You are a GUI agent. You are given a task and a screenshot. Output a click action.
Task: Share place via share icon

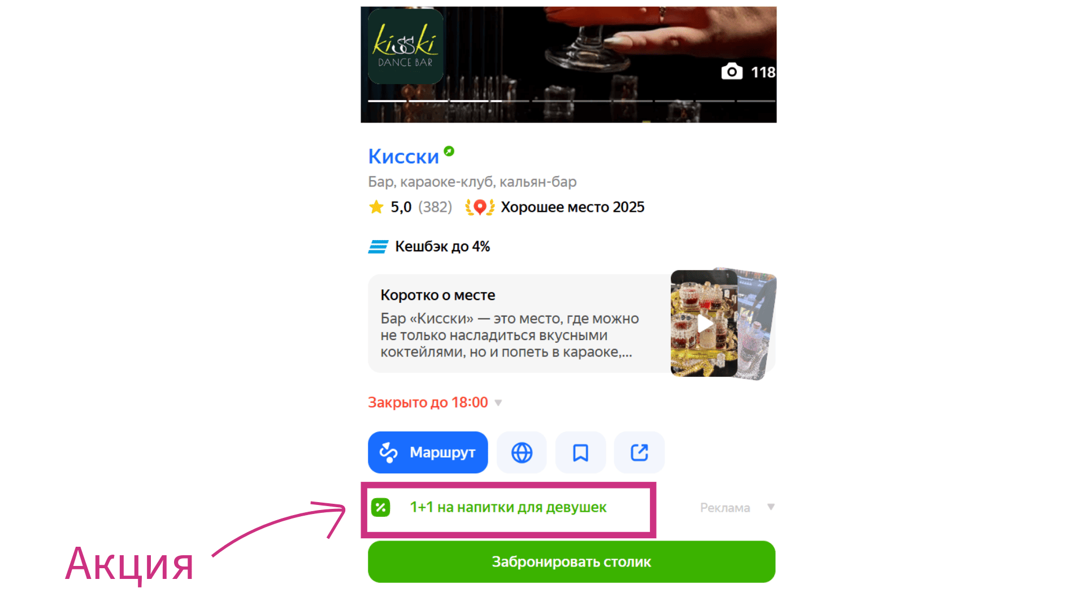click(639, 452)
